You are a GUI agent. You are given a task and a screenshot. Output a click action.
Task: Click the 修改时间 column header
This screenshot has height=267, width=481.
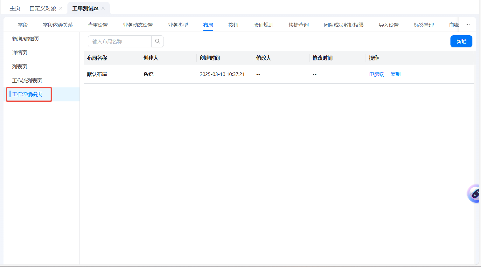[x=322, y=58]
